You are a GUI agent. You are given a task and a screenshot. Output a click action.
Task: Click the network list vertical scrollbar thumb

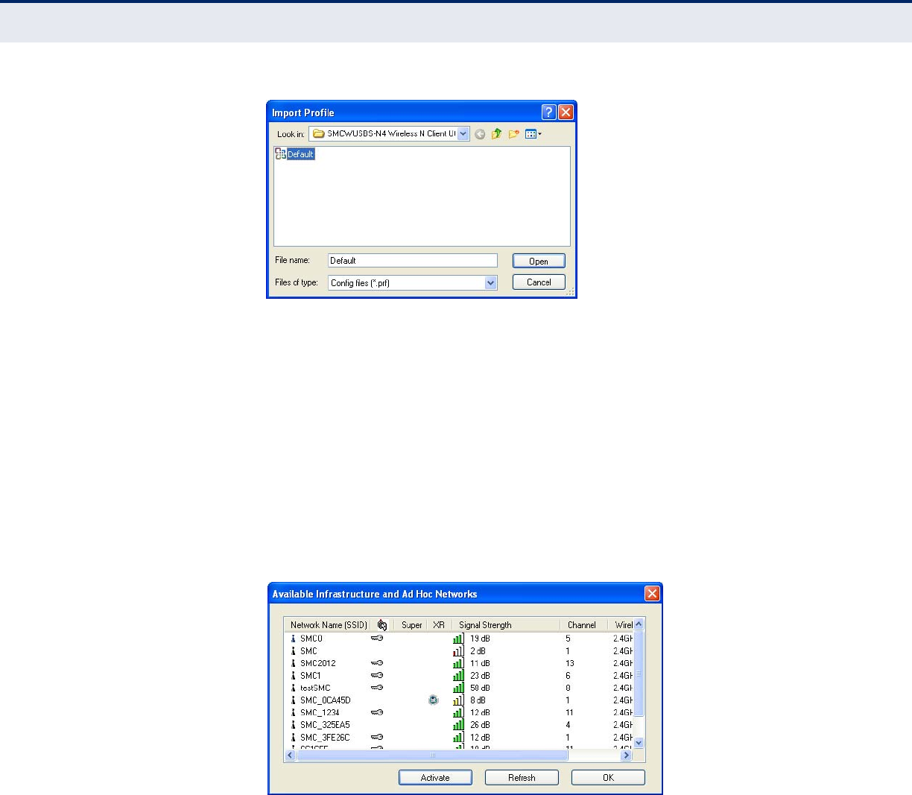coord(639,674)
